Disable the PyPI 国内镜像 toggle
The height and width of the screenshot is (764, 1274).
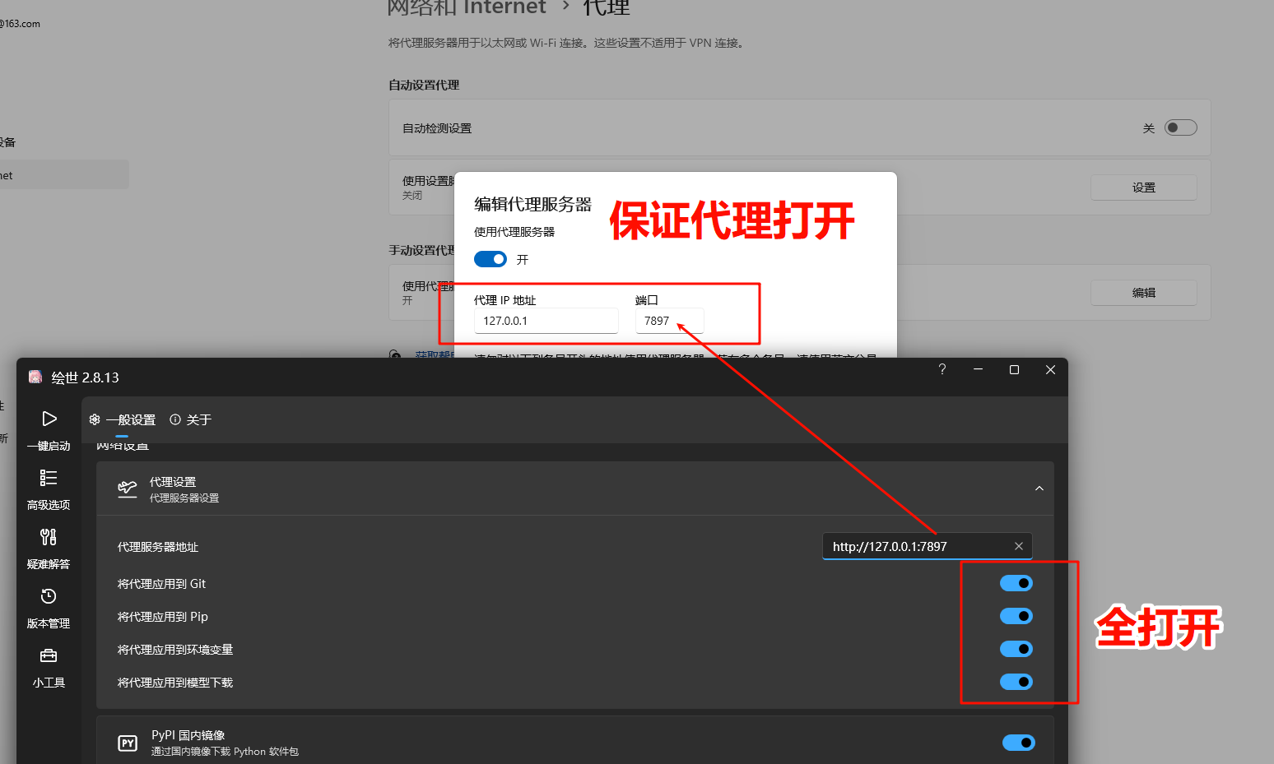[1018, 743]
